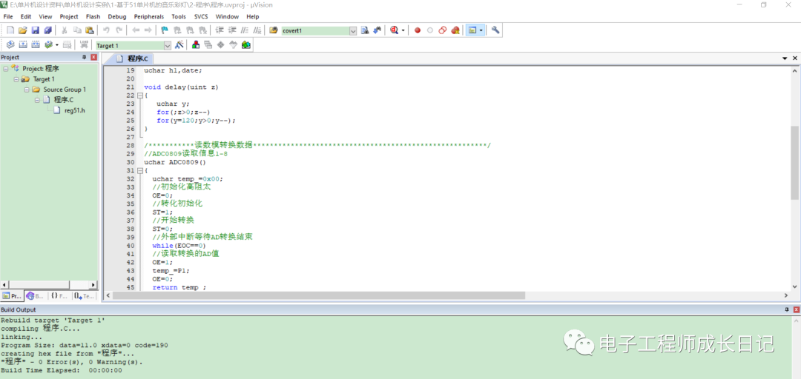This screenshot has width=801, height=379.
Task: Click the Project panel scroll right arrow
Action: (93, 285)
